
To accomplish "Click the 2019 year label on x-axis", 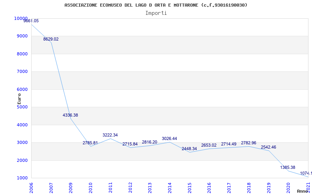I will coord(269,188).
